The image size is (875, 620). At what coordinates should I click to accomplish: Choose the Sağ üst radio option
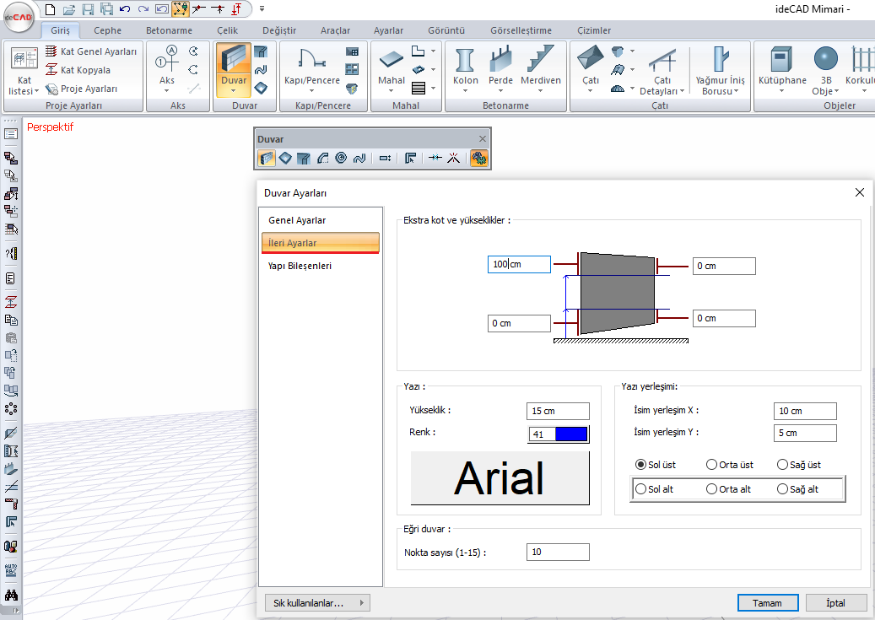coord(783,465)
